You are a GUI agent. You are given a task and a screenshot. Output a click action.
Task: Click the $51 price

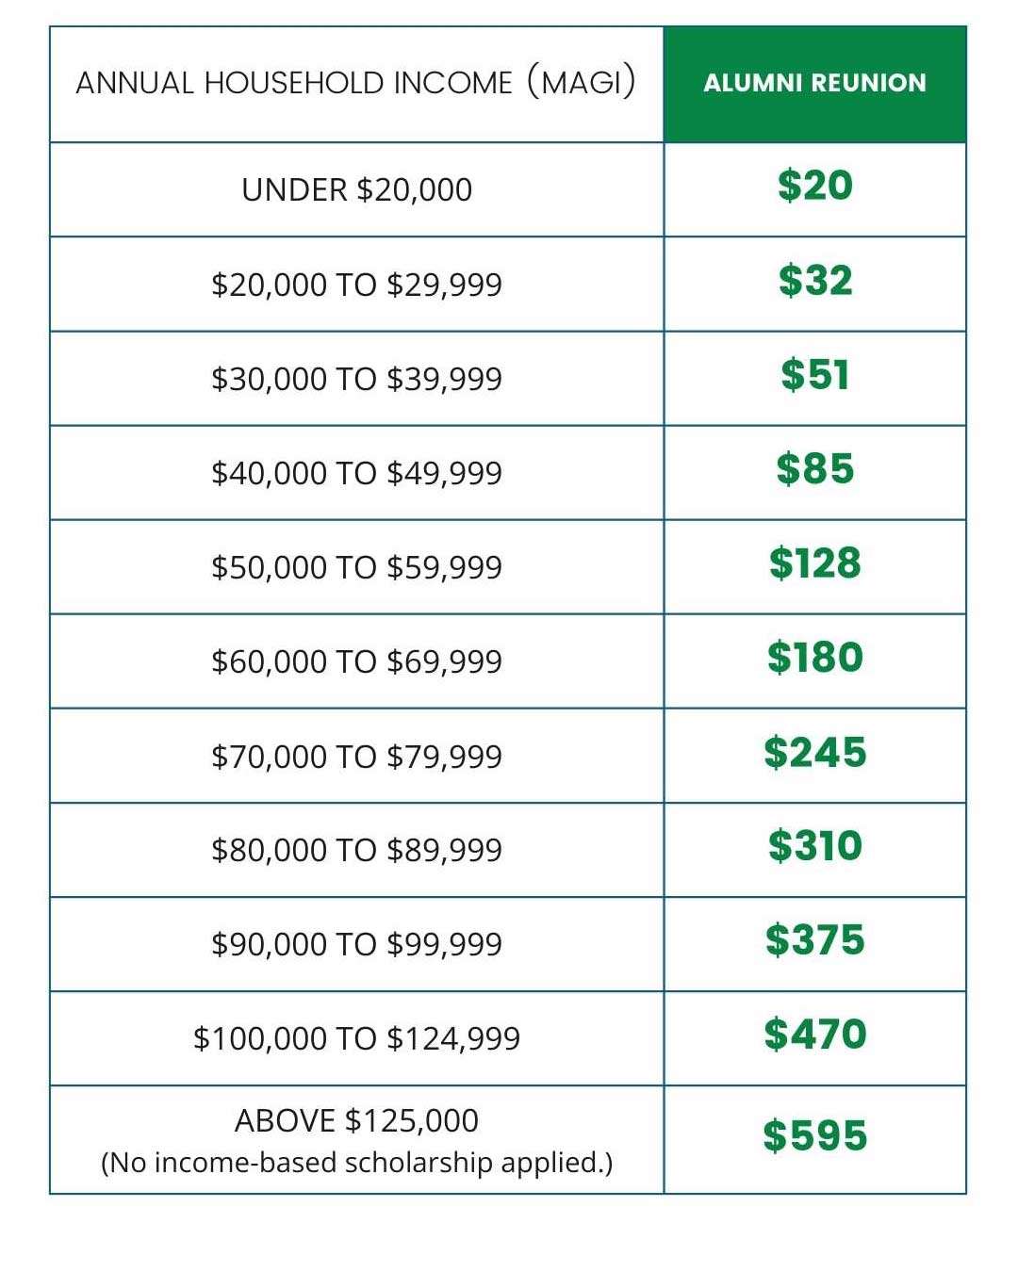click(x=814, y=375)
